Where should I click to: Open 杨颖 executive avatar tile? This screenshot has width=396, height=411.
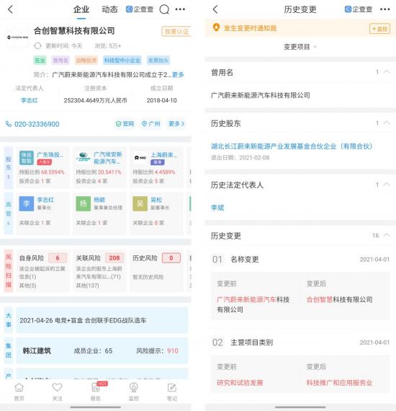point(84,203)
